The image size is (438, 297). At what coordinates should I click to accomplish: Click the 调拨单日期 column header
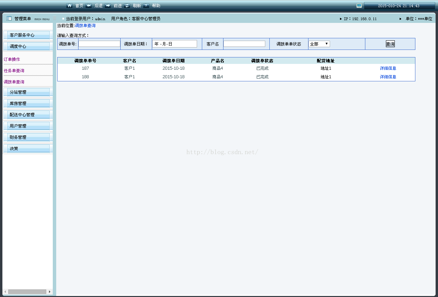pos(173,61)
